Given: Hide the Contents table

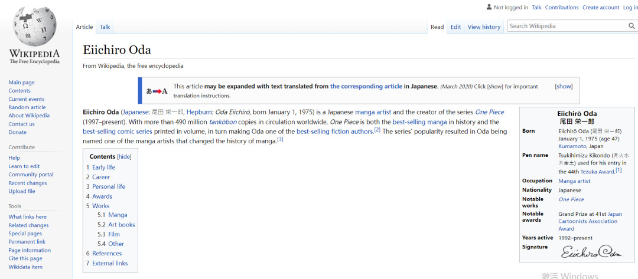Looking at the screenshot, I should coord(124,157).
